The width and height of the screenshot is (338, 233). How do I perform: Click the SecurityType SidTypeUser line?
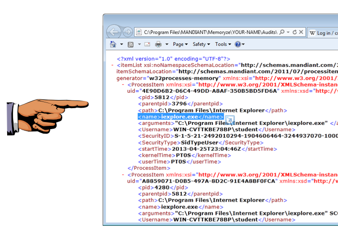(x=201, y=143)
